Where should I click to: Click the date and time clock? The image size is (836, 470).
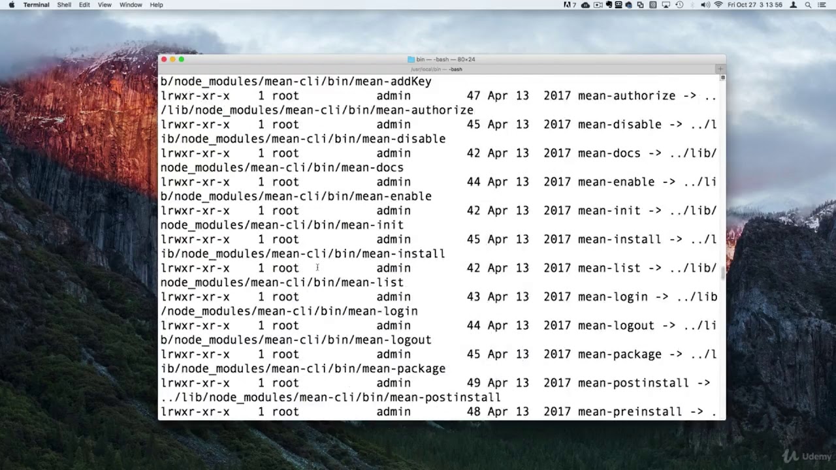754,5
